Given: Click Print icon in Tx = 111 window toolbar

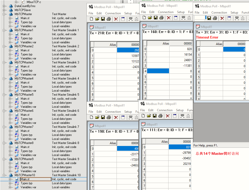Looking at the screenshot, I should [x=160, y=116].
